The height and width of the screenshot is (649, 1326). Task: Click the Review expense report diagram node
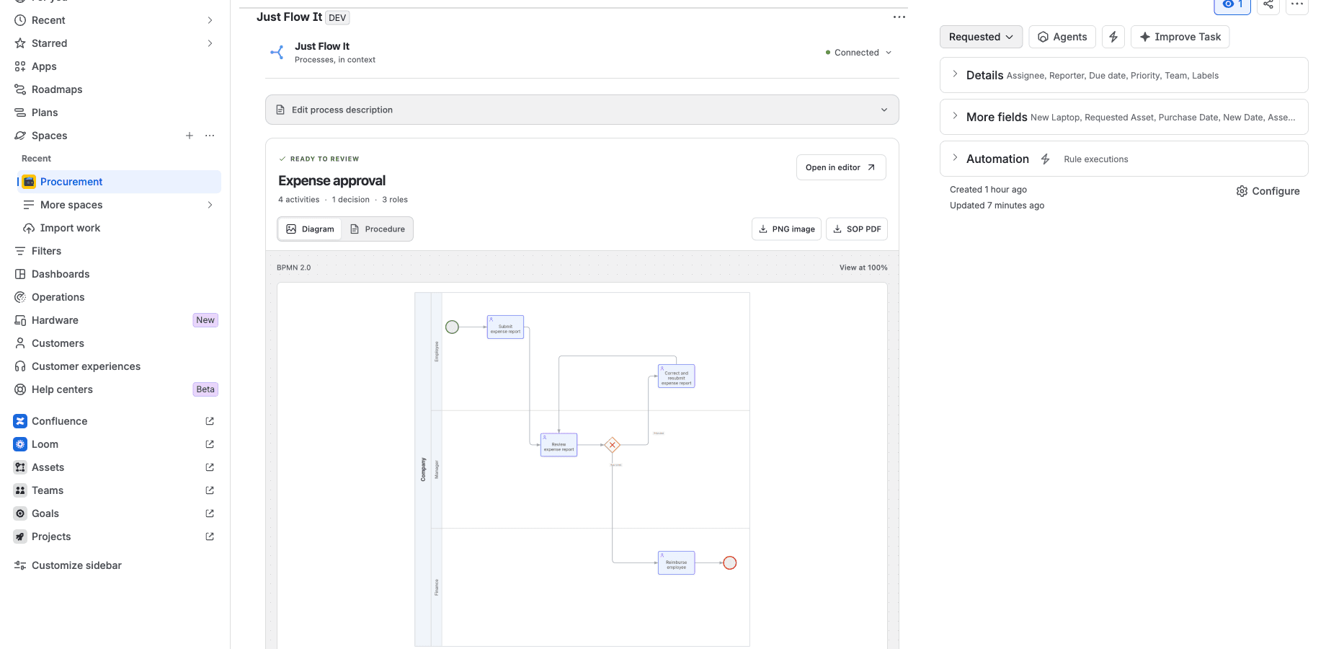559,445
